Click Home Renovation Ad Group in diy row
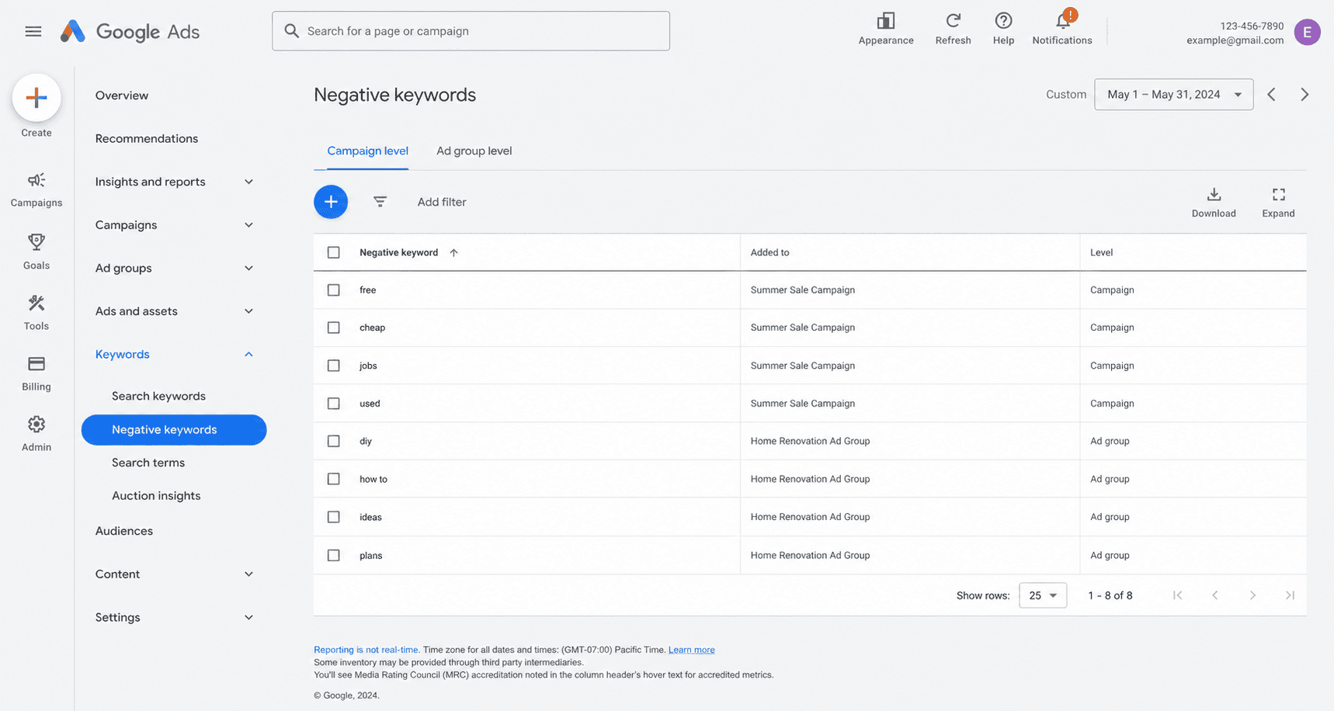Image resolution: width=1334 pixels, height=711 pixels. 810,441
